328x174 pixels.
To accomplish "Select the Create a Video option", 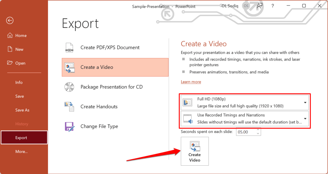I will click(x=115, y=67).
